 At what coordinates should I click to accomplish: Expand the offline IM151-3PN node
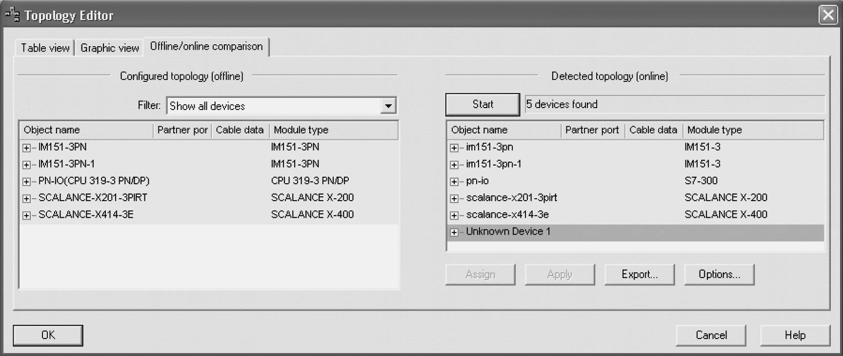26,148
